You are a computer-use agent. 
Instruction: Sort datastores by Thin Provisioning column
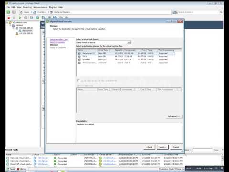coord(166,50)
